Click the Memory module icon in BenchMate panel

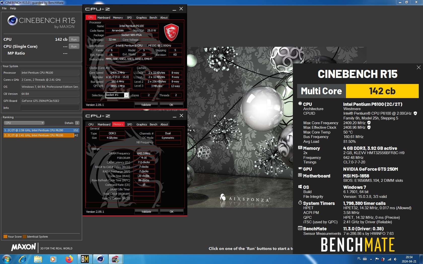coord(300,148)
